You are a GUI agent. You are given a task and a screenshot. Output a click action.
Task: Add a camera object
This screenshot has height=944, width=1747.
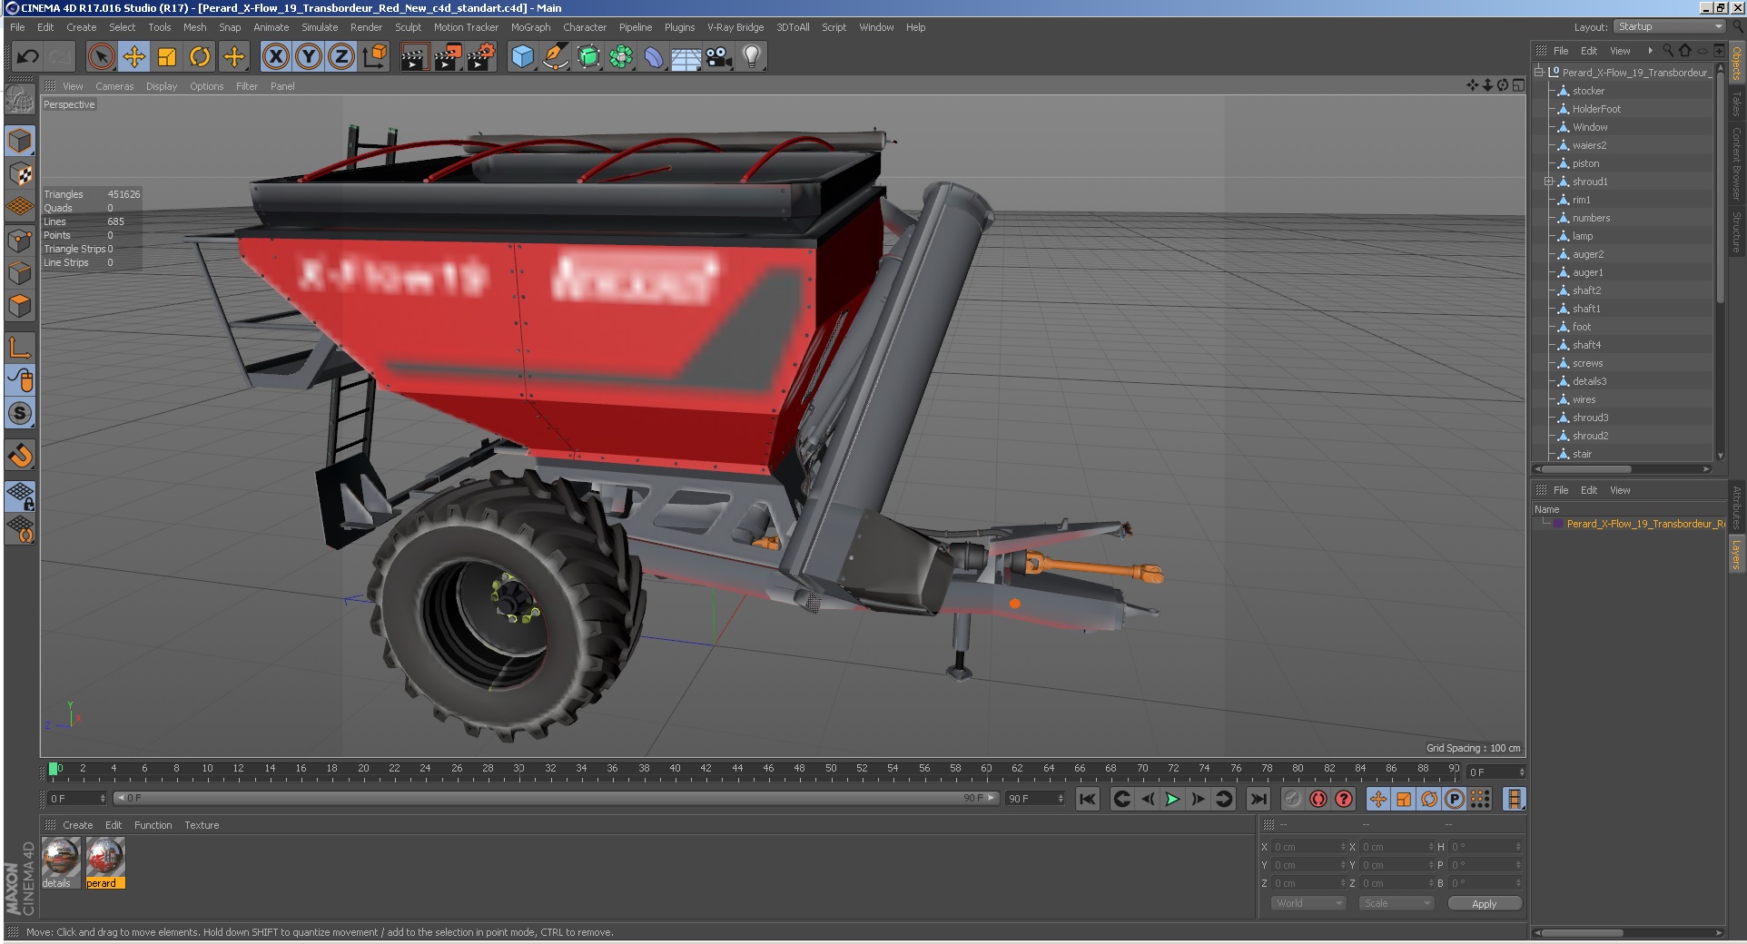coord(718,57)
